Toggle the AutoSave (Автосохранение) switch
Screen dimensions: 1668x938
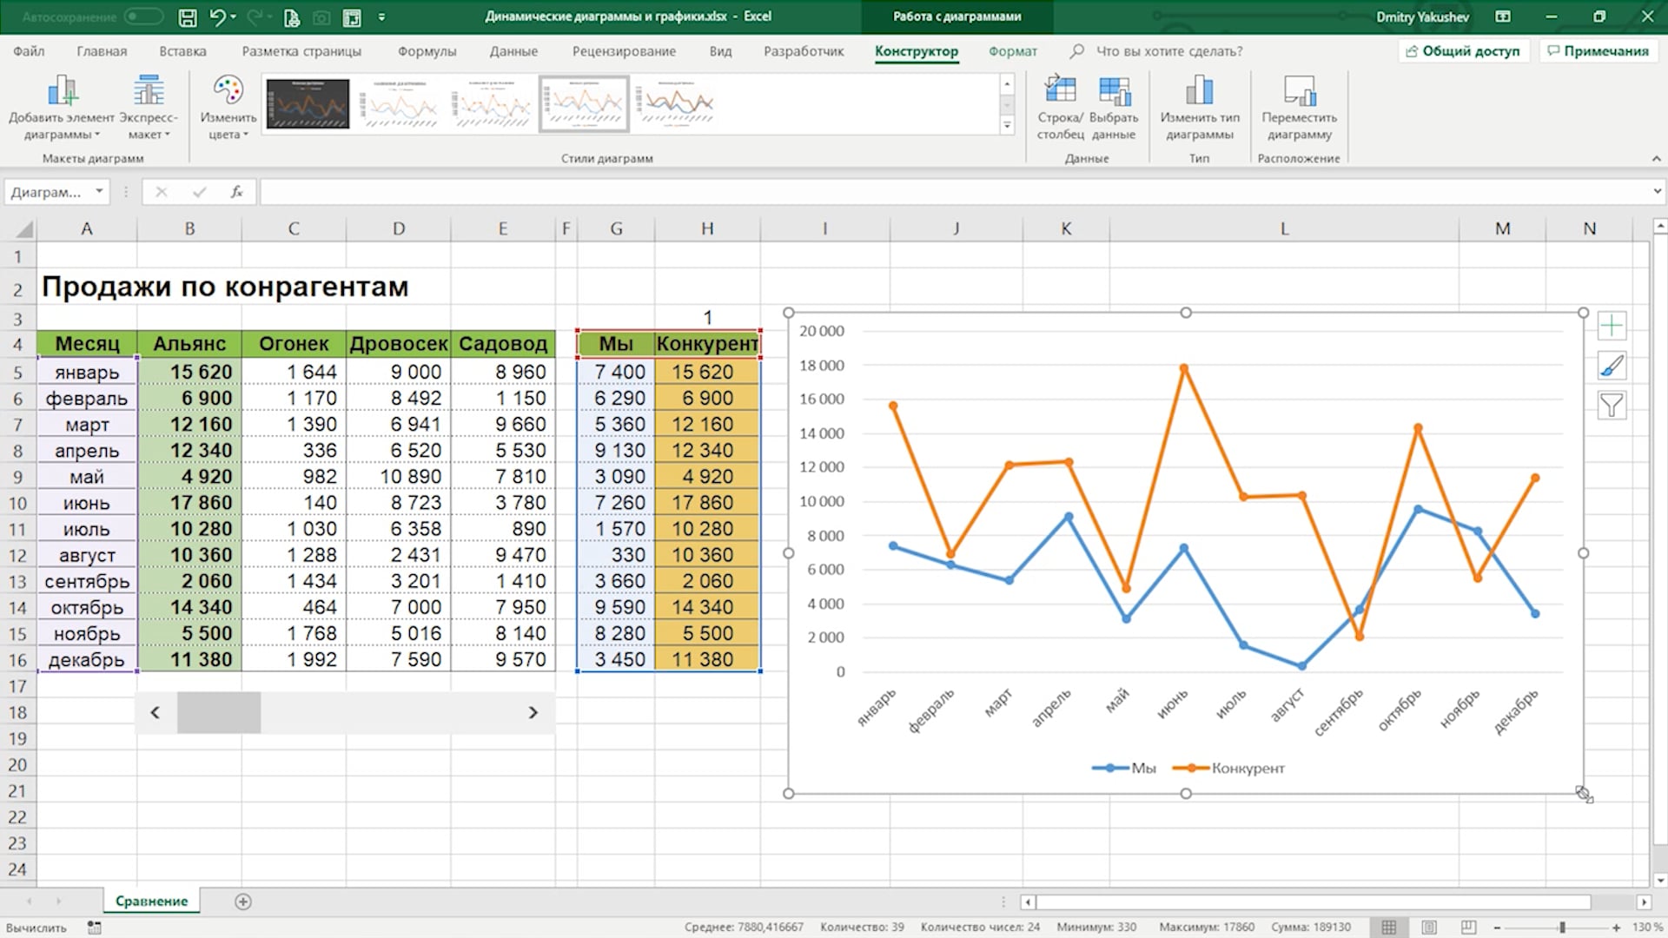pyautogui.click(x=142, y=17)
